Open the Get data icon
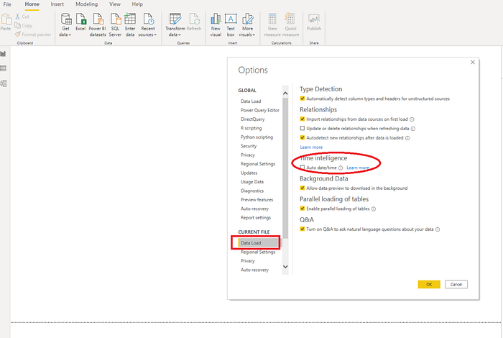Screen dimensions: 503x338 (x=66, y=19)
